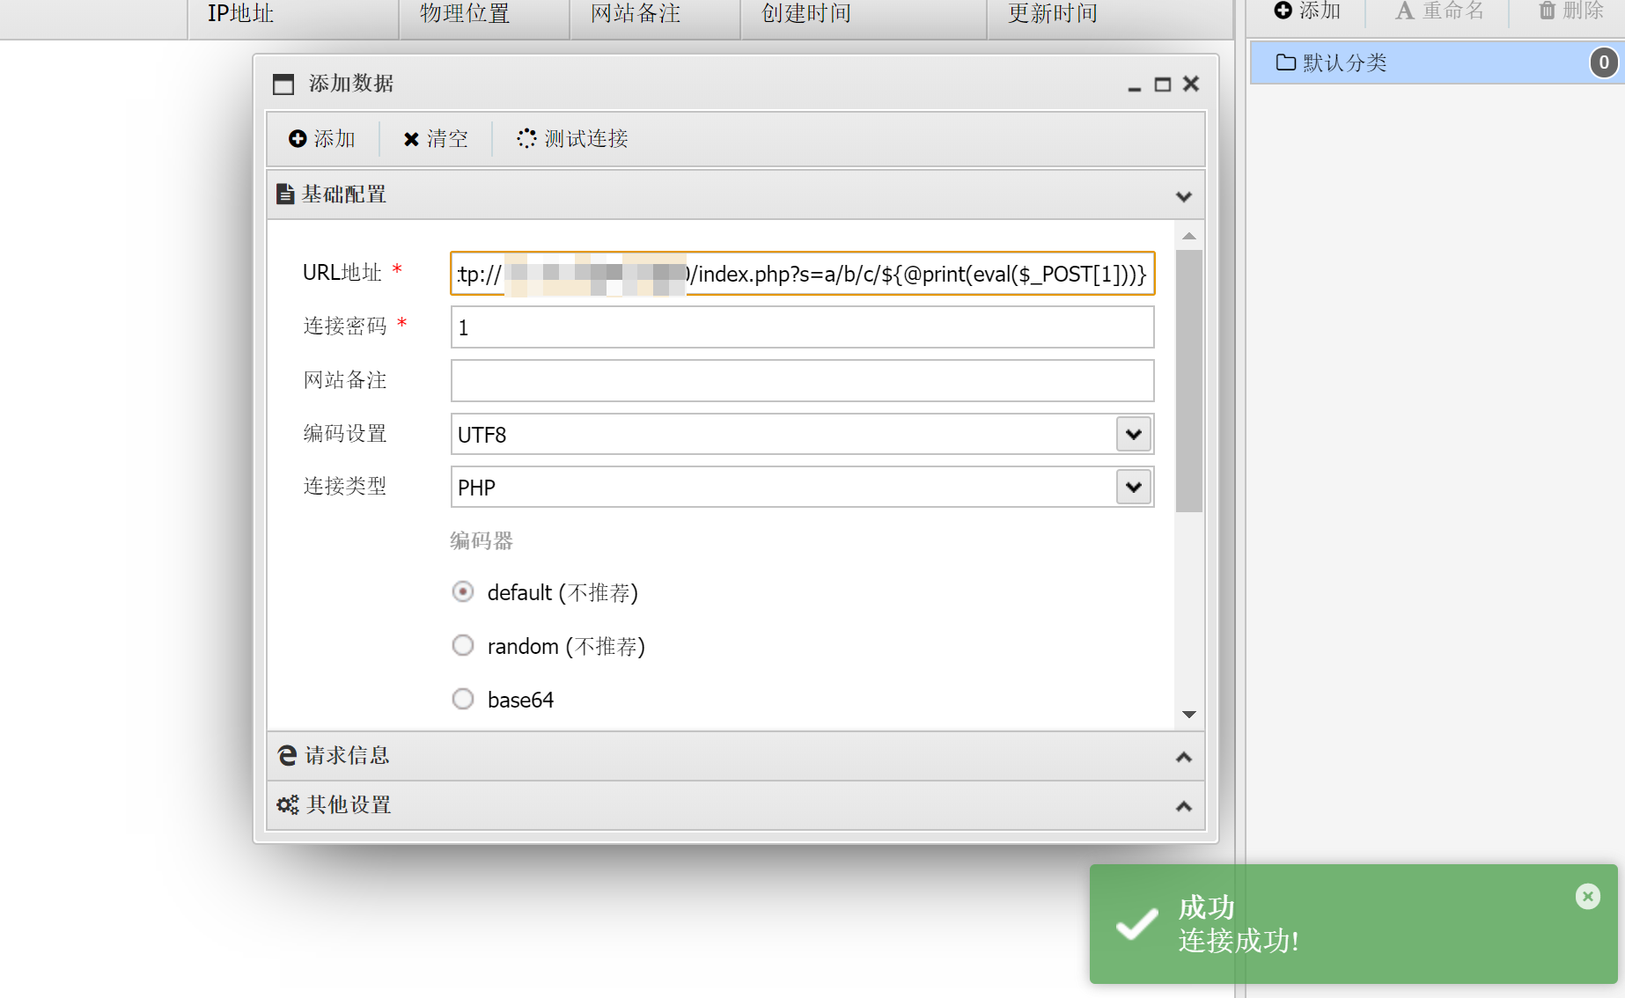1625x998 pixels.
Task: Close the 添加数据 dialog
Action: tap(1191, 84)
